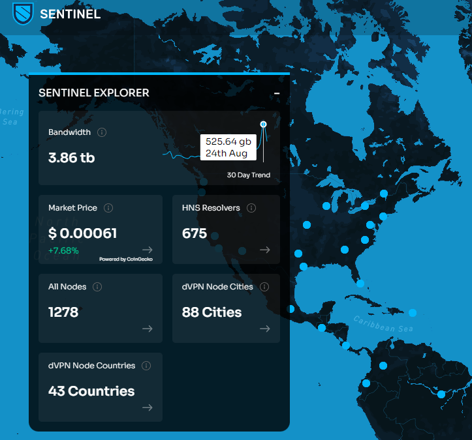The image size is (472, 440).
Task: Click the Sentinel shield logo
Action: click(x=23, y=14)
